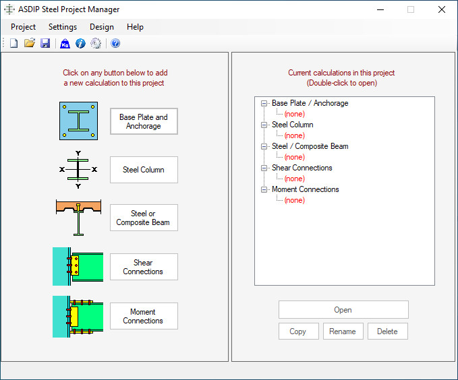Image resolution: width=458 pixels, height=380 pixels.
Task: Add a Steel or Composite Beam calculation
Action: [x=144, y=218]
